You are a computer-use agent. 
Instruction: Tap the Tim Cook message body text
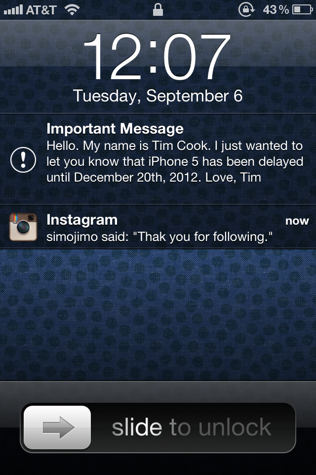click(175, 161)
